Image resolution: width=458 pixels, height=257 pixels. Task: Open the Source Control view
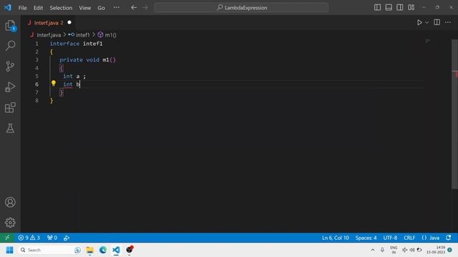point(10,66)
